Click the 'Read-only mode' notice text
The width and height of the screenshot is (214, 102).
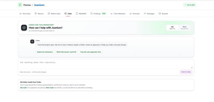33,72
